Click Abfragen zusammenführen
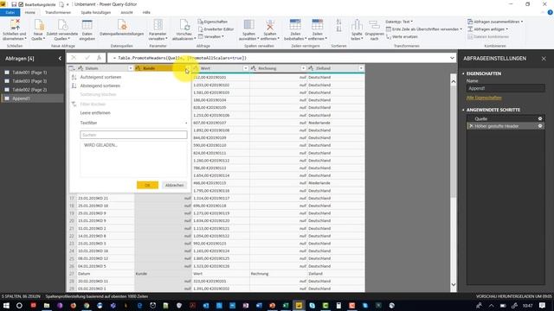This screenshot has height=311, width=554. (x=495, y=22)
